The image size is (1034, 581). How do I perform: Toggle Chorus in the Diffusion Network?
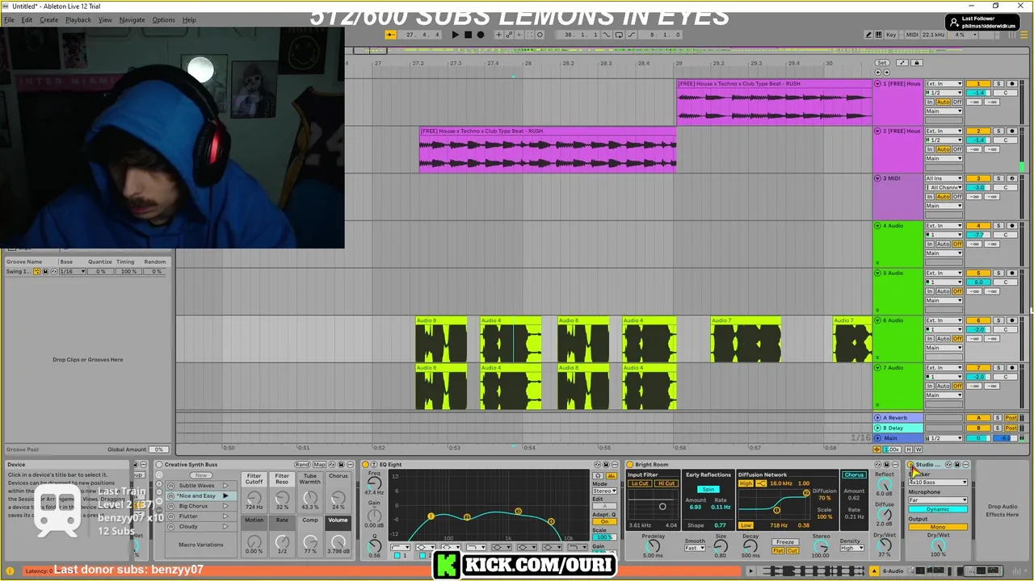coord(854,475)
